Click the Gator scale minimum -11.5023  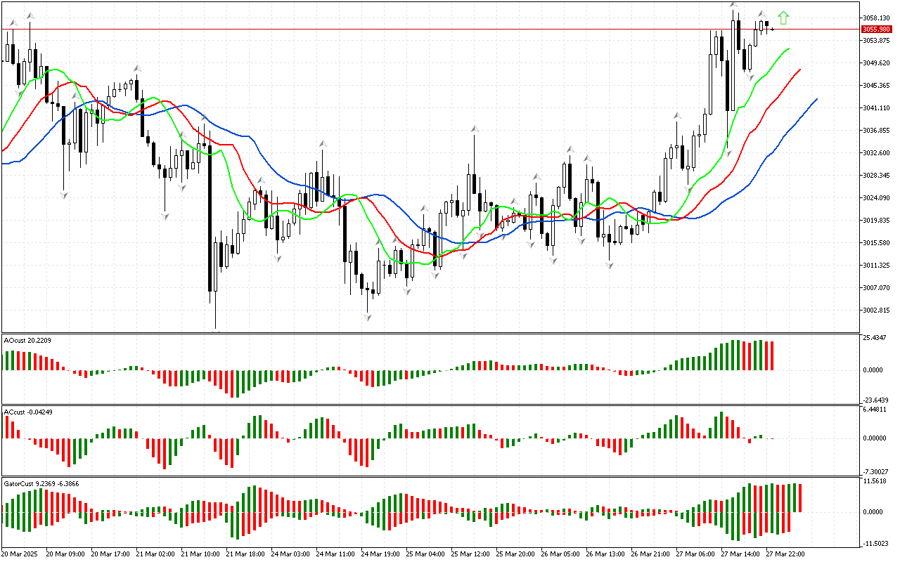point(876,544)
